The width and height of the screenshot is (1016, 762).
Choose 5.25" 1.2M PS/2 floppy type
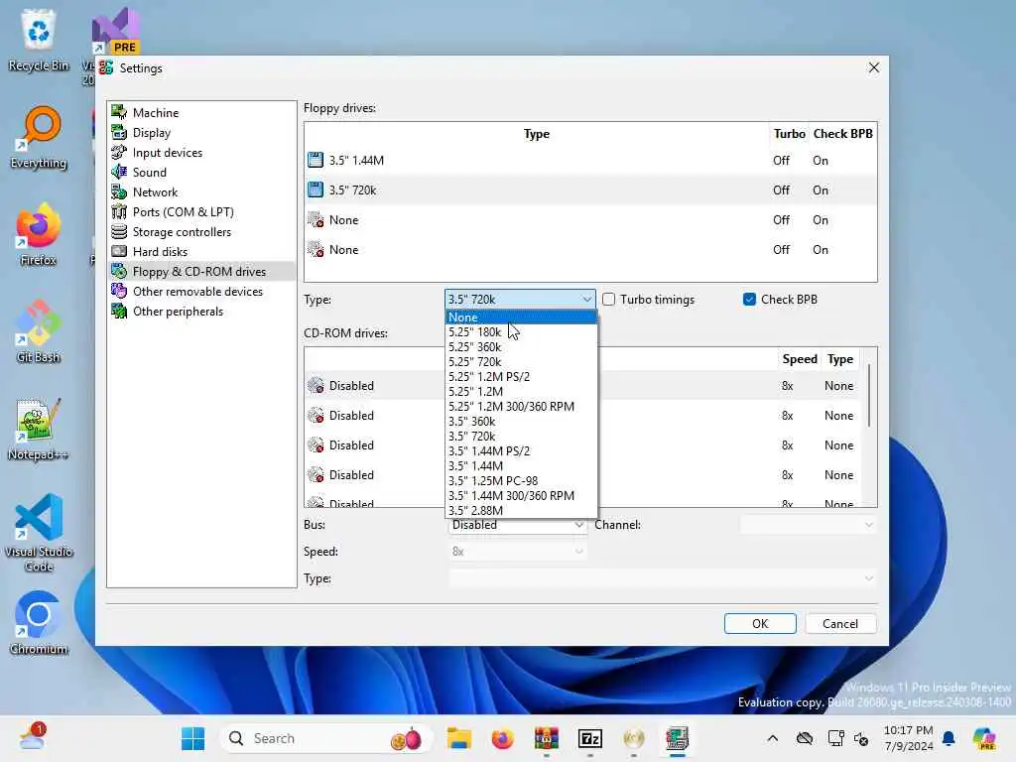(521, 376)
